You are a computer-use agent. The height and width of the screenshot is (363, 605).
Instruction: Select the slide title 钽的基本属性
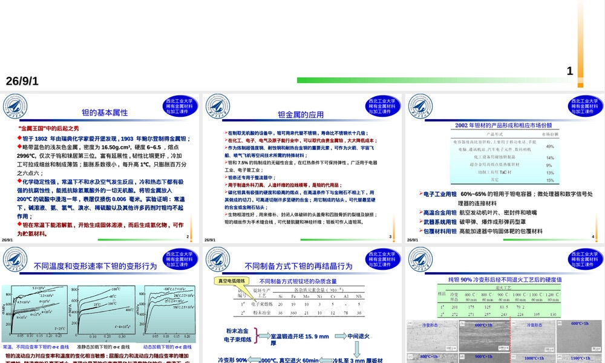pos(105,113)
